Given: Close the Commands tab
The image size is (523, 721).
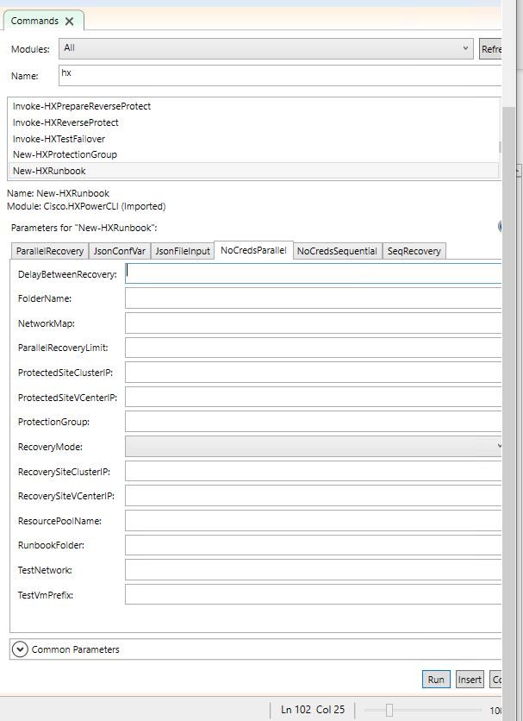Looking at the screenshot, I should pyautogui.click(x=70, y=22).
